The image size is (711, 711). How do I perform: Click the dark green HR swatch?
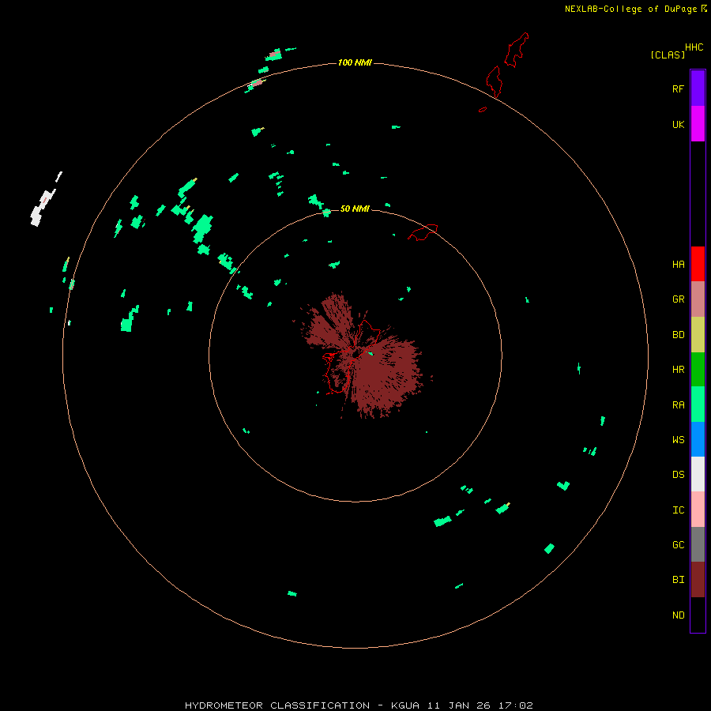coord(698,370)
